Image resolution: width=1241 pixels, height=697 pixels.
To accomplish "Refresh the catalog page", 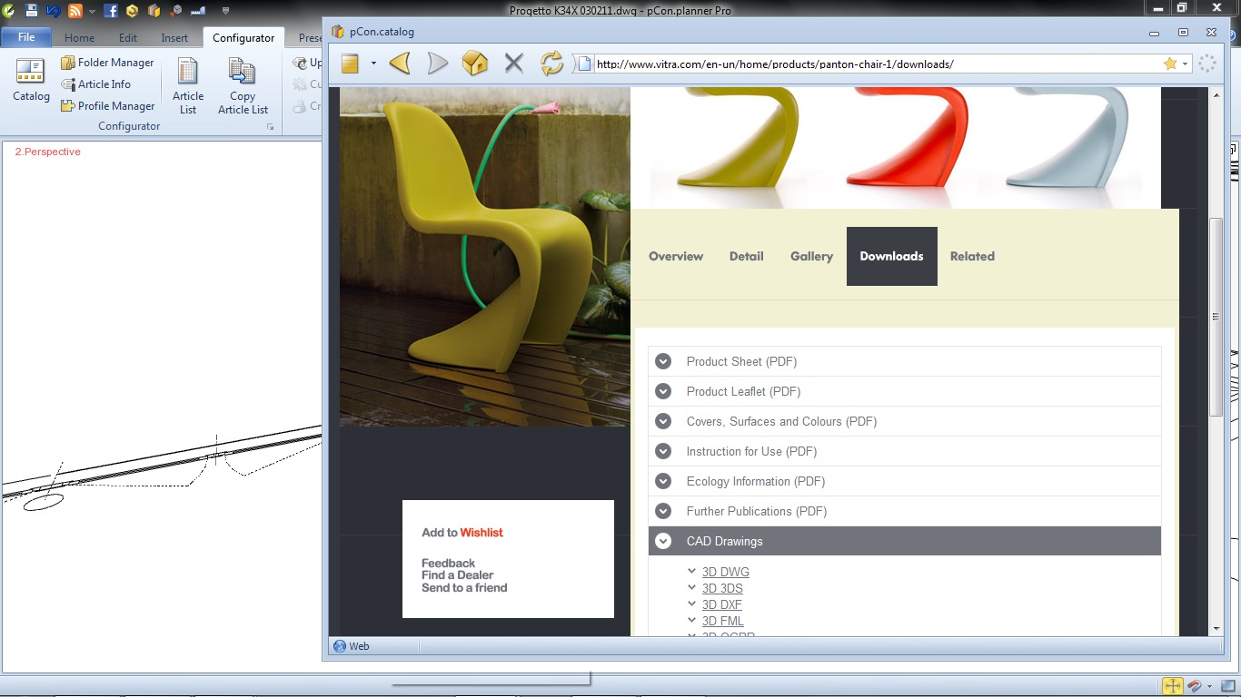I will [551, 64].
